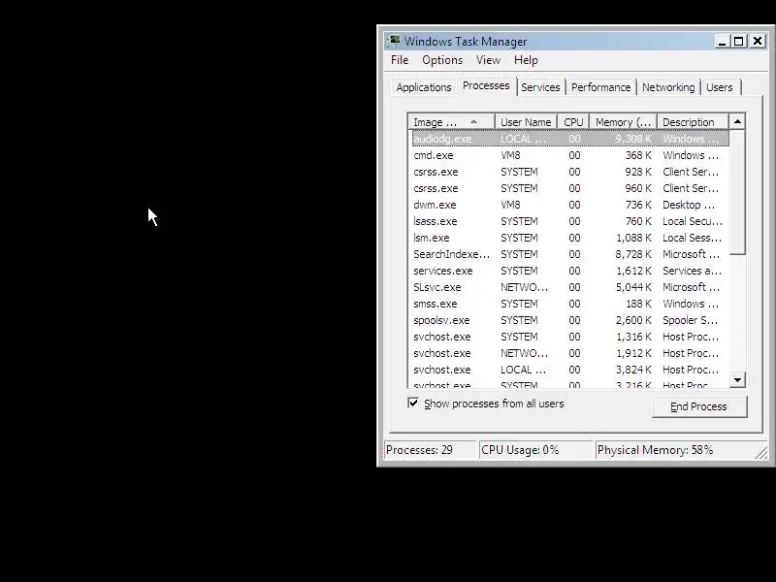Select the services.exe process row
The width and height of the screenshot is (776, 582).
tap(570, 271)
